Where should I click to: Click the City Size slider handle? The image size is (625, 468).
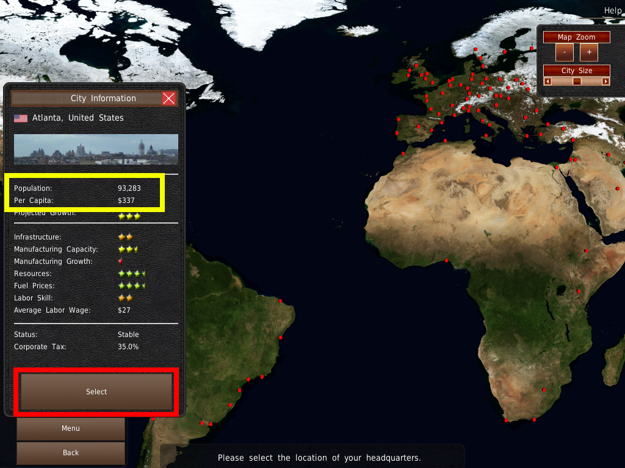tap(577, 81)
